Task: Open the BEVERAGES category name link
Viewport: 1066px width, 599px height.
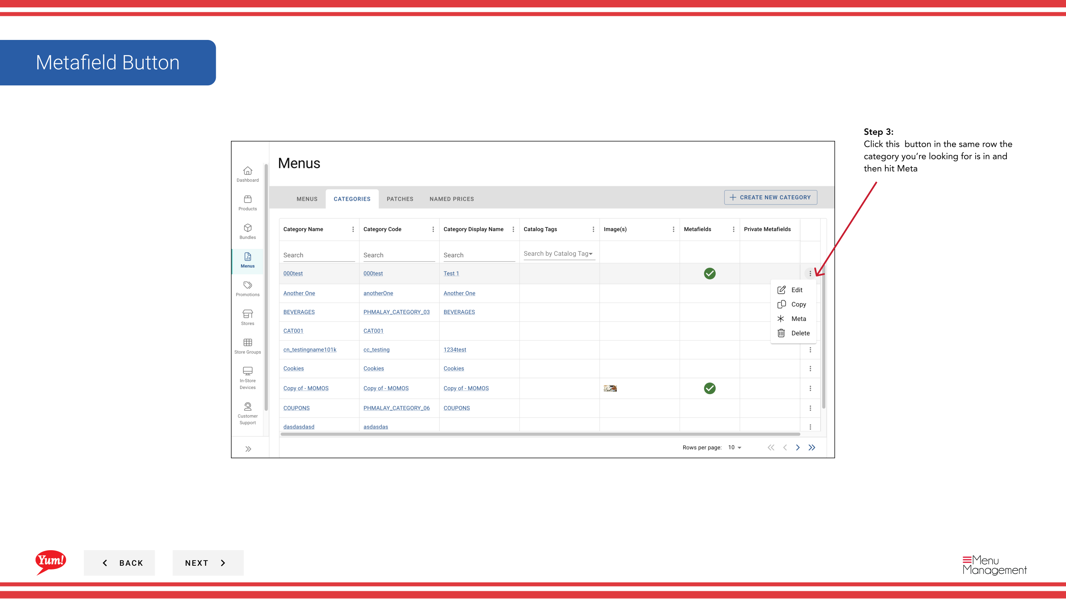Action: (299, 312)
